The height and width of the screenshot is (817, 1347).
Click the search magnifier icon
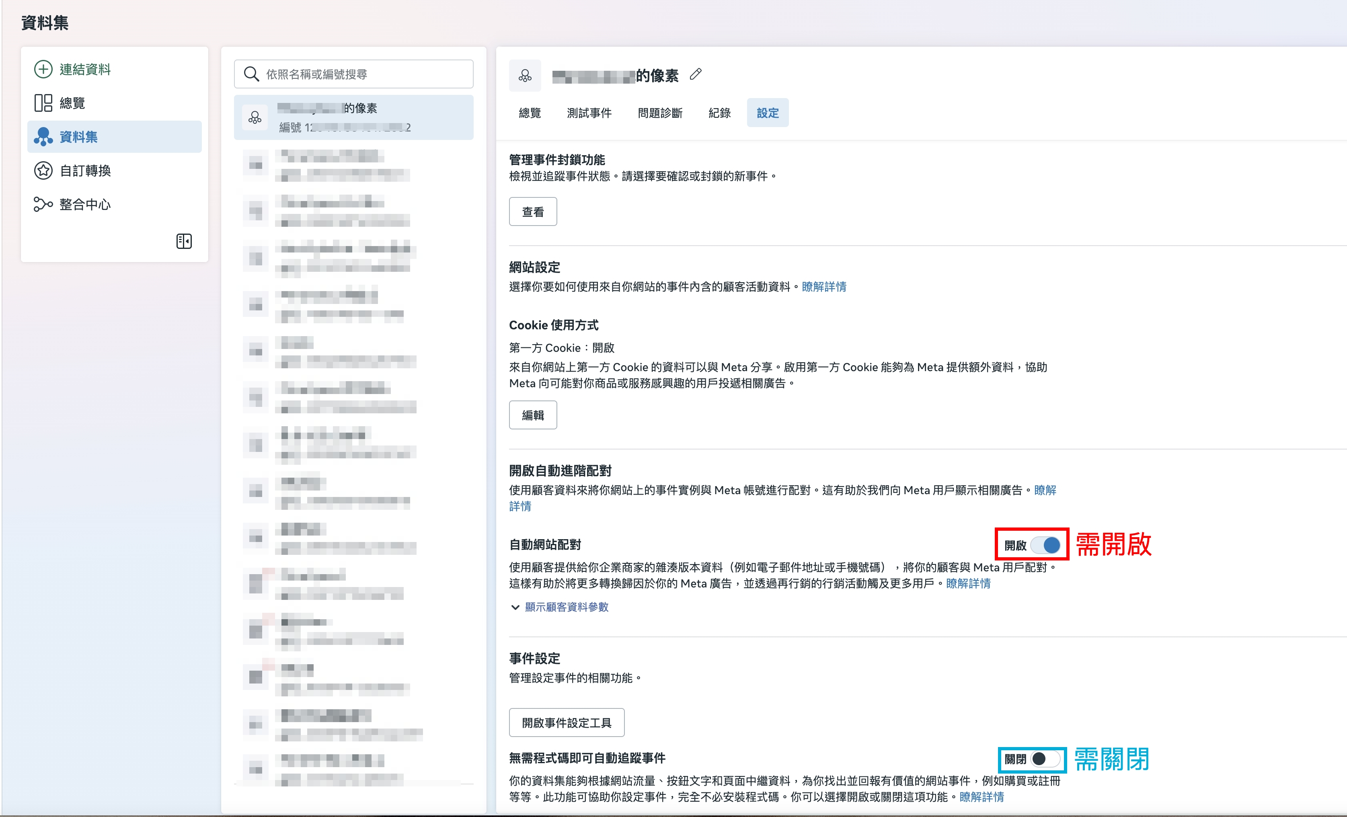(251, 74)
